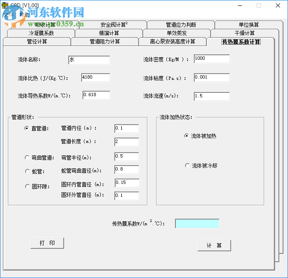288x278 pixels.
Task: Close the CPD window
Action: pyautogui.click(x=278, y=6)
